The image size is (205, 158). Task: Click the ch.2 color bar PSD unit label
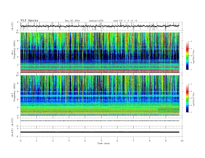tap(194, 99)
